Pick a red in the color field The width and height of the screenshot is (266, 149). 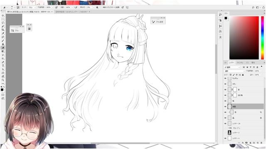244,38
